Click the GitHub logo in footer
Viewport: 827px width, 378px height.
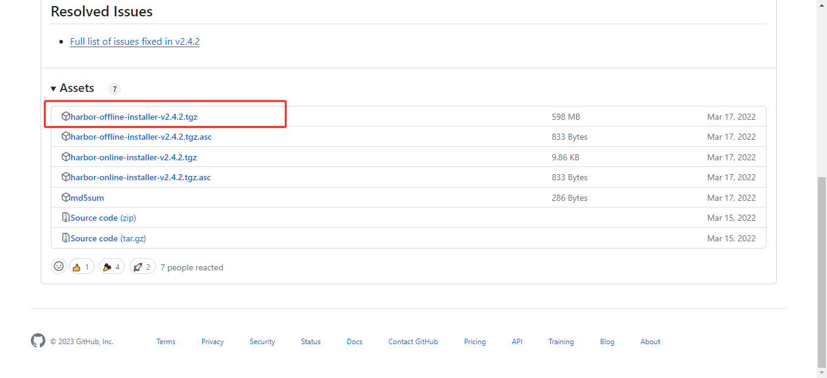click(x=38, y=341)
